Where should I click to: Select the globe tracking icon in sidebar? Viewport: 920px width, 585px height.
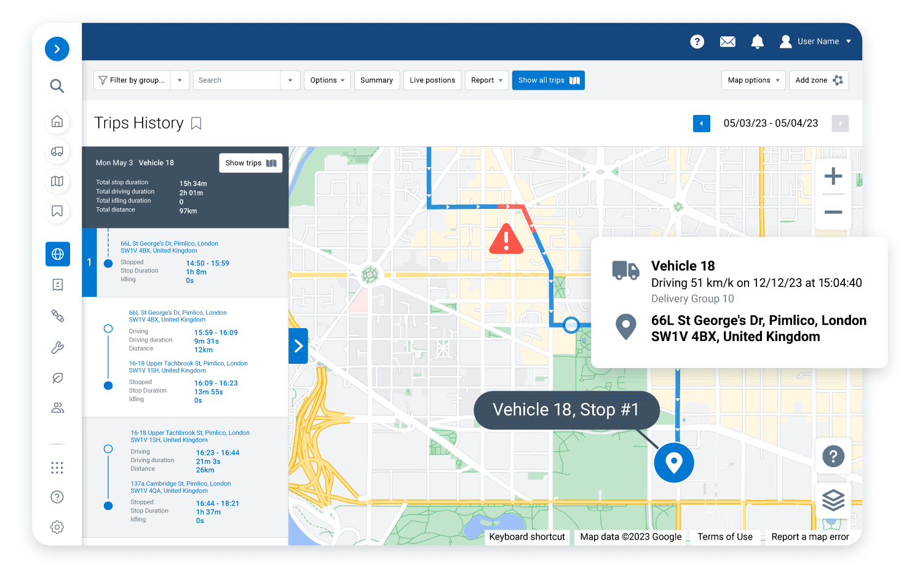[x=58, y=254]
